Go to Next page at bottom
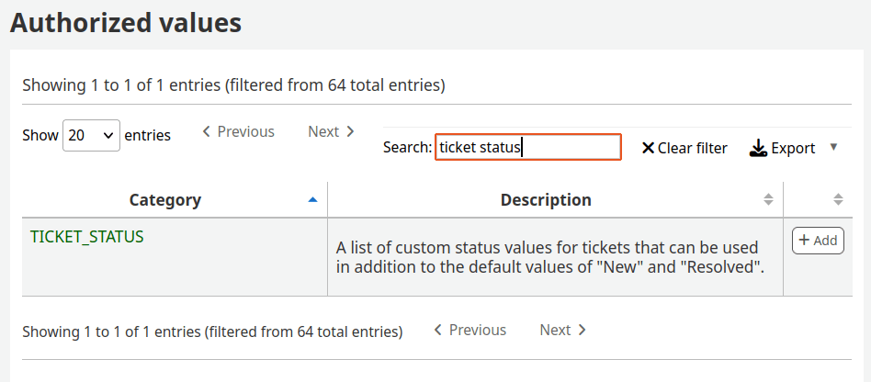Viewport: 871px width, 382px height. pos(562,330)
